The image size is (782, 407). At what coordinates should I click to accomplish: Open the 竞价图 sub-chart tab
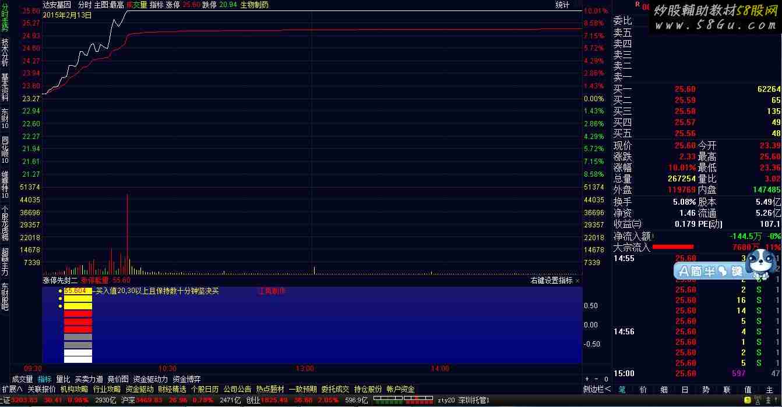coord(118,379)
